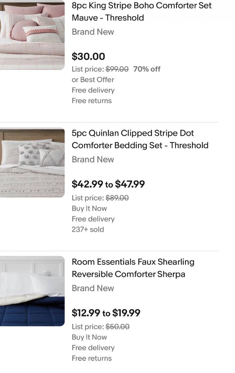The width and height of the screenshot is (235, 373).
Task: Click the 70% off discount label
Action: pyautogui.click(x=147, y=69)
